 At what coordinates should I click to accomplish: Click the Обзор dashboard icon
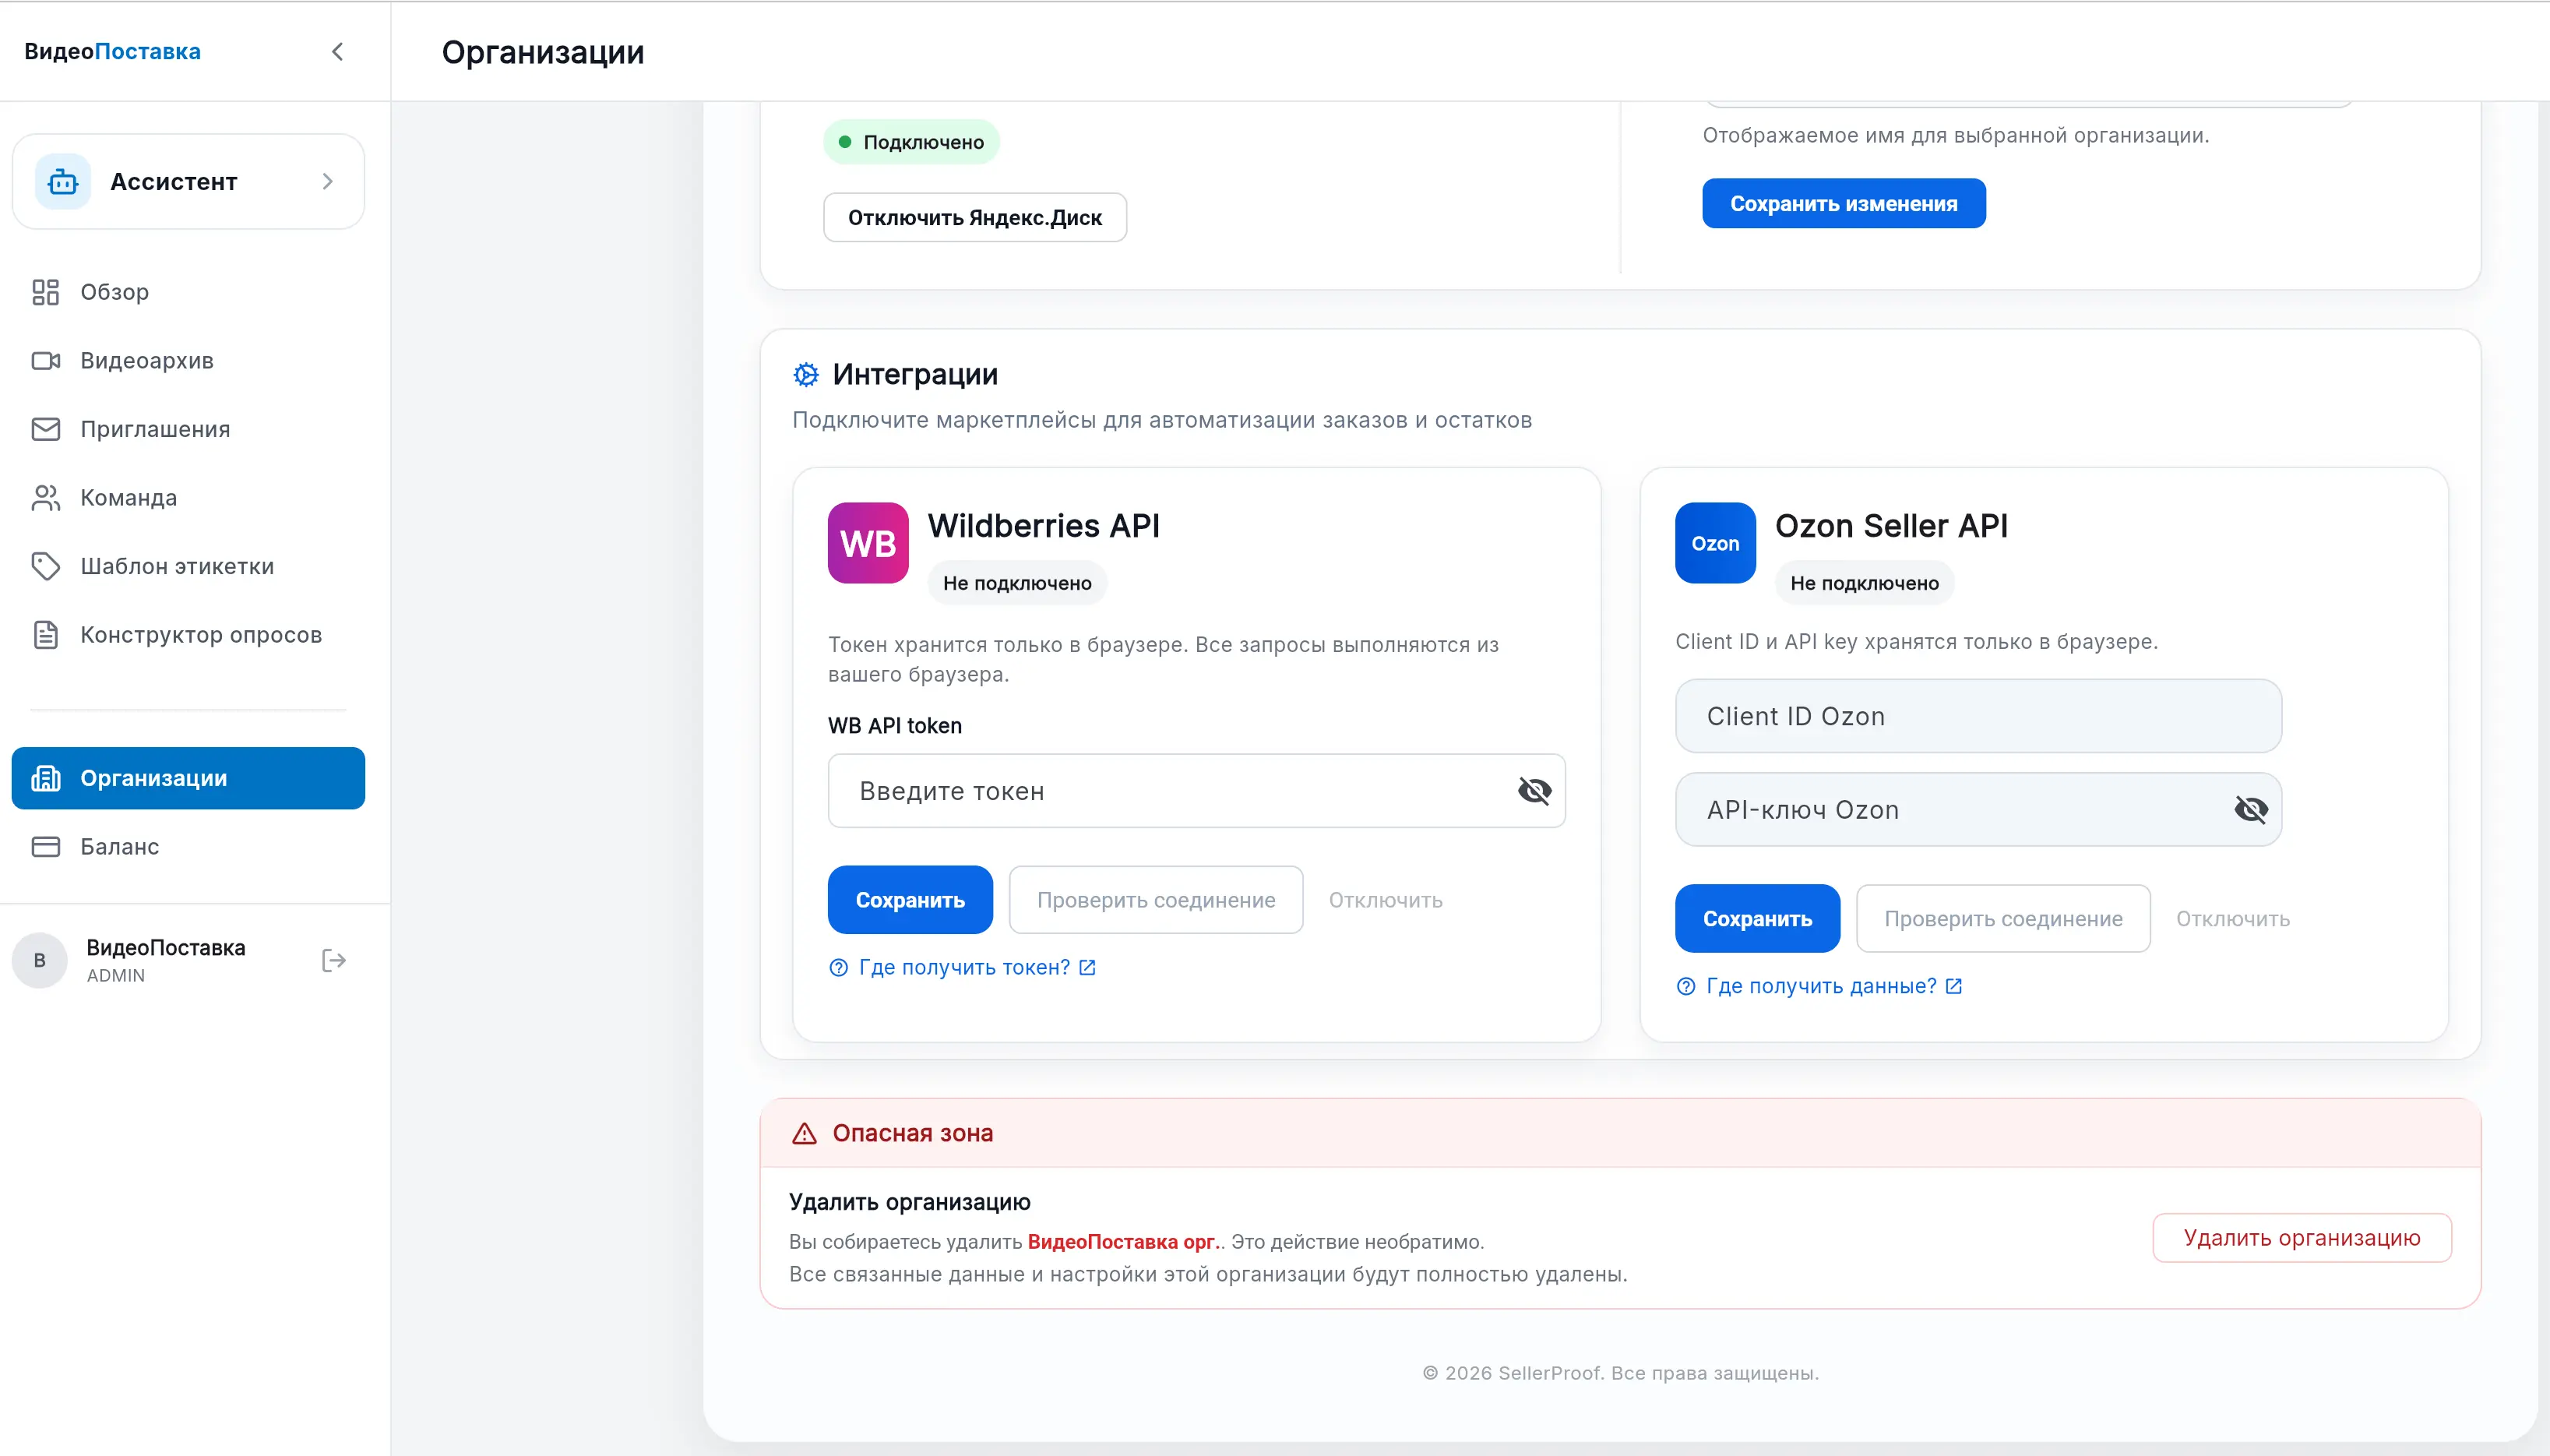(46, 292)
